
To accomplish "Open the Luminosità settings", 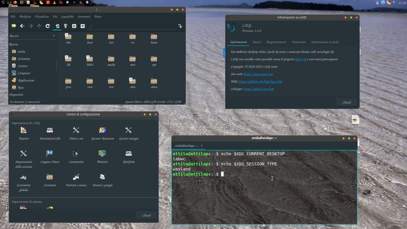I will pos(76,156).
